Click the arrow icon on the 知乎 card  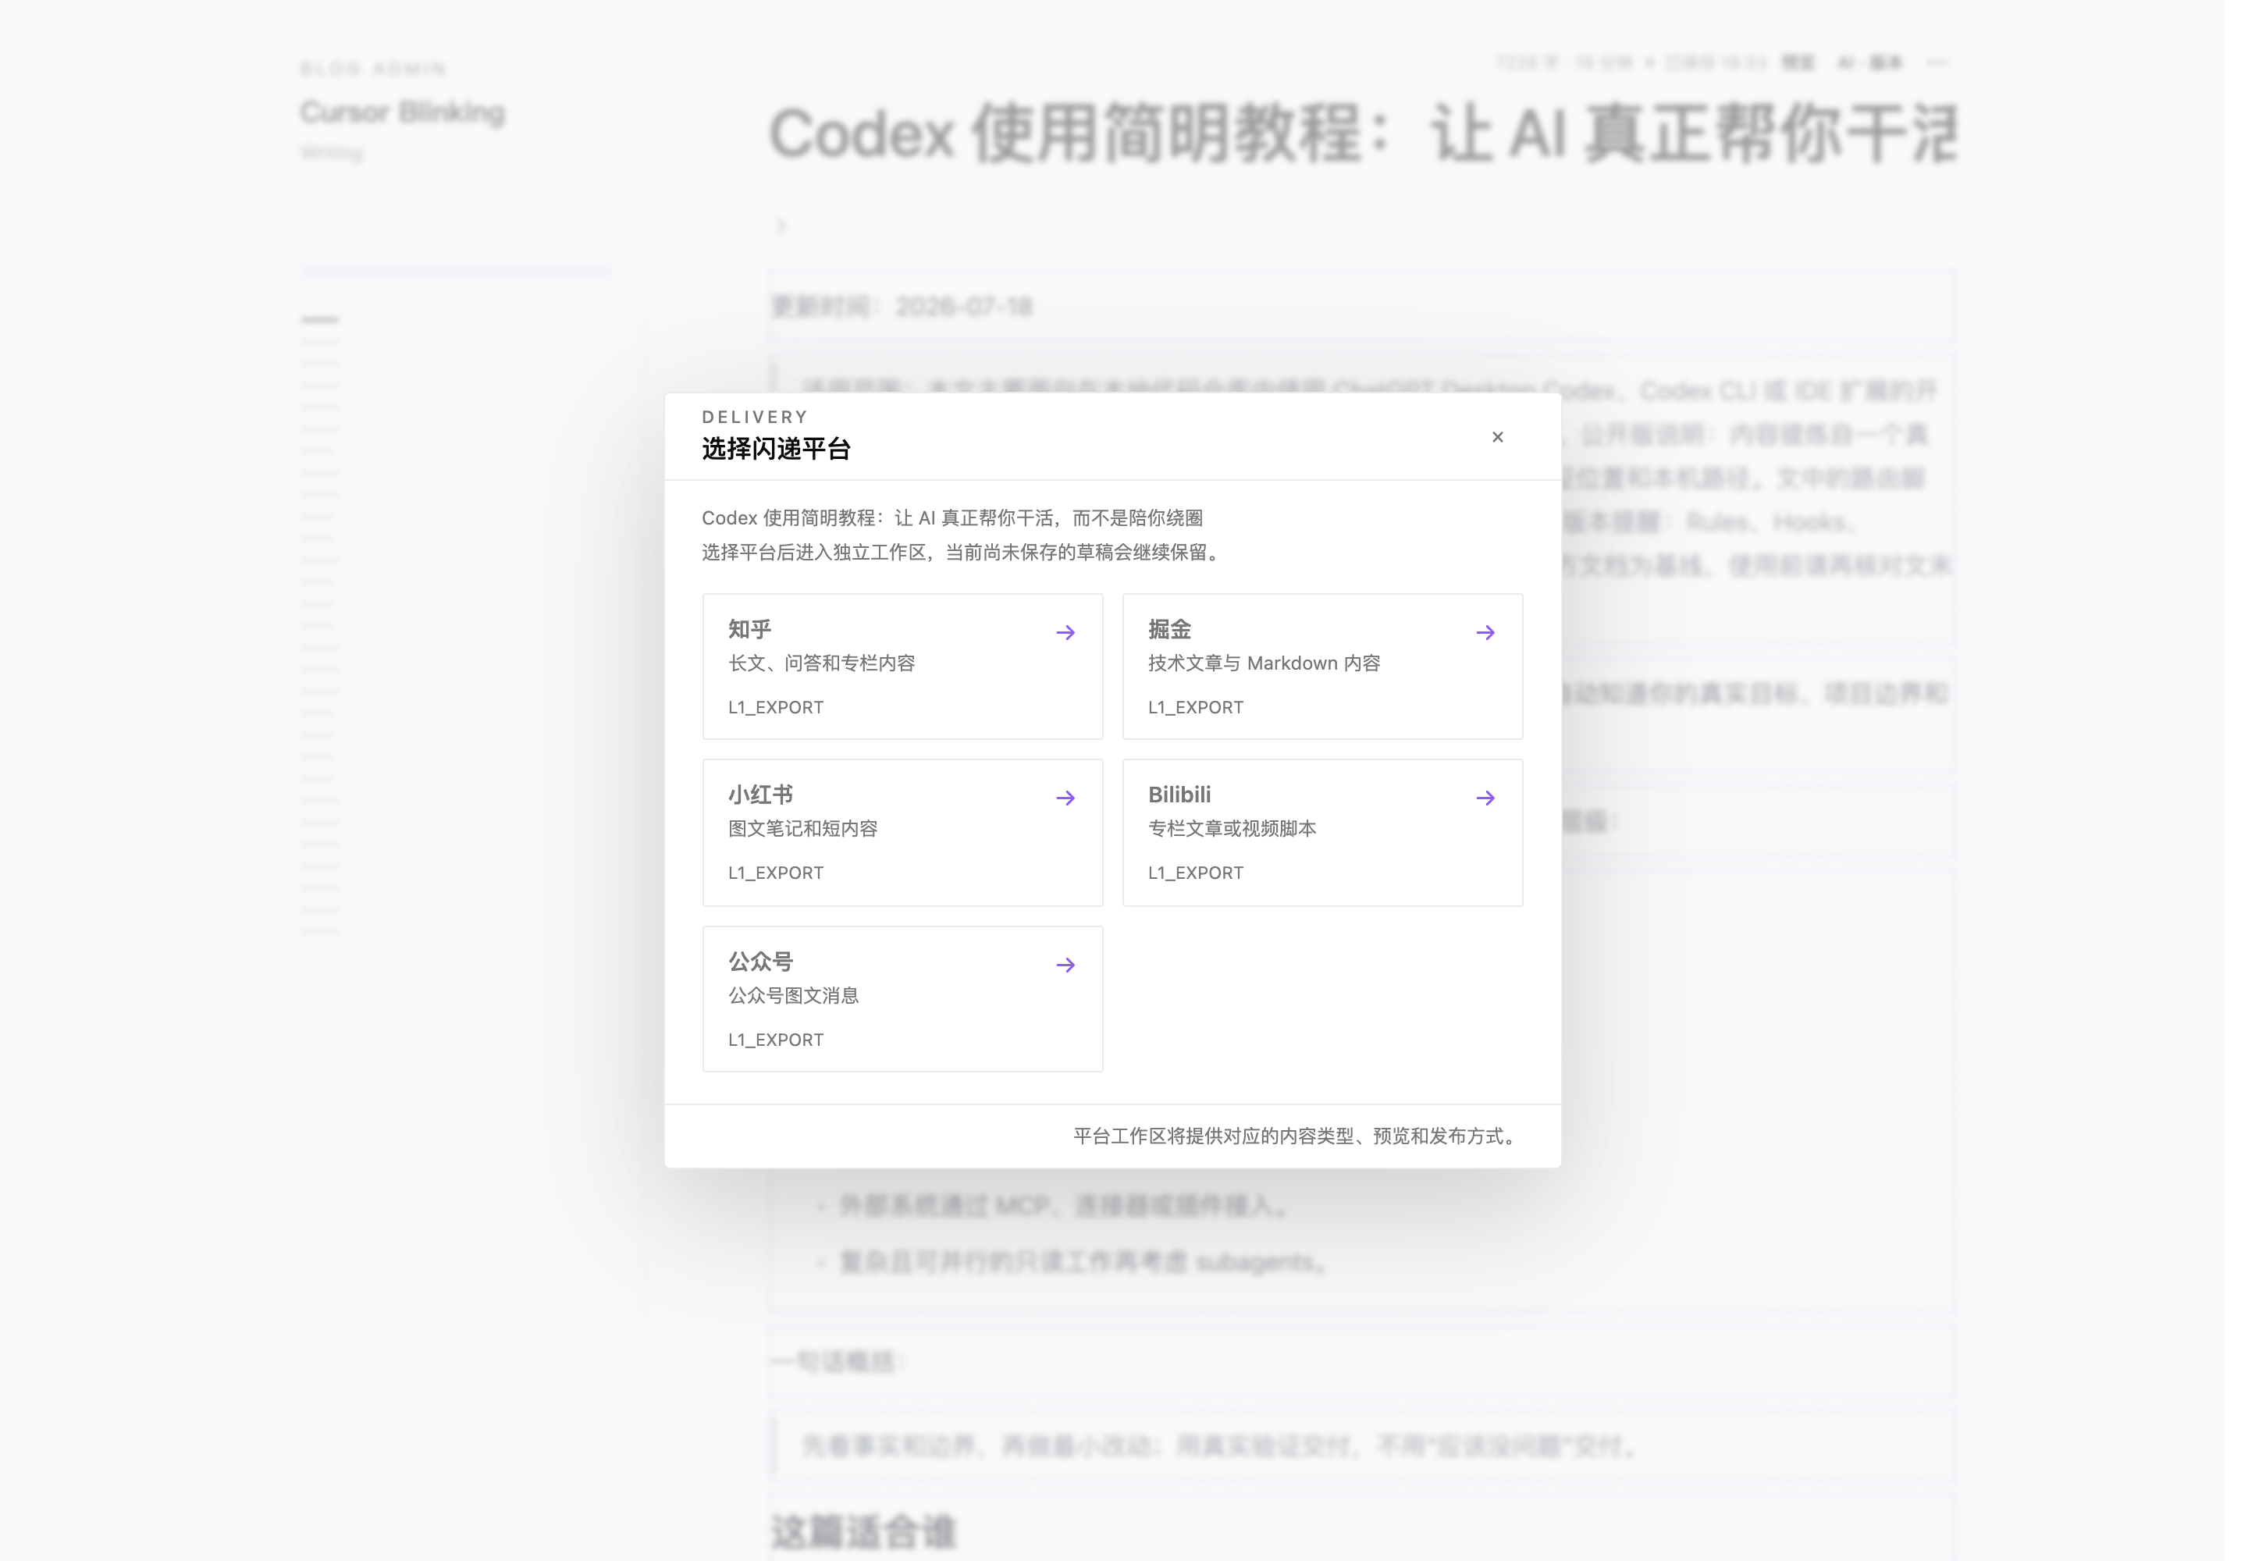1065,633
